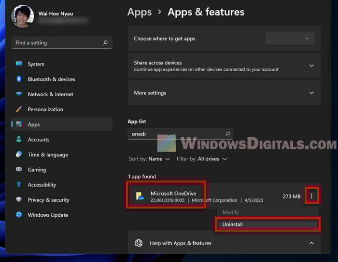
Task: Open the Sort by Name dropdown
Action: pos(150,159)
